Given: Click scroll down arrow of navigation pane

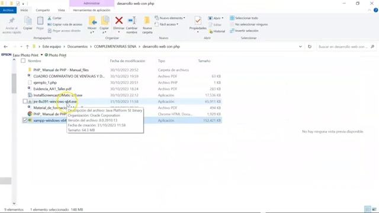Looking at the screenshot, I should 14,204.
